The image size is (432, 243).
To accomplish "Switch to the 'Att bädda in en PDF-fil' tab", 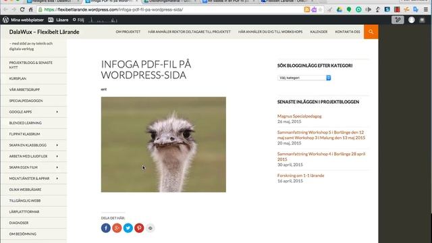I will click(x=228, y=1).
